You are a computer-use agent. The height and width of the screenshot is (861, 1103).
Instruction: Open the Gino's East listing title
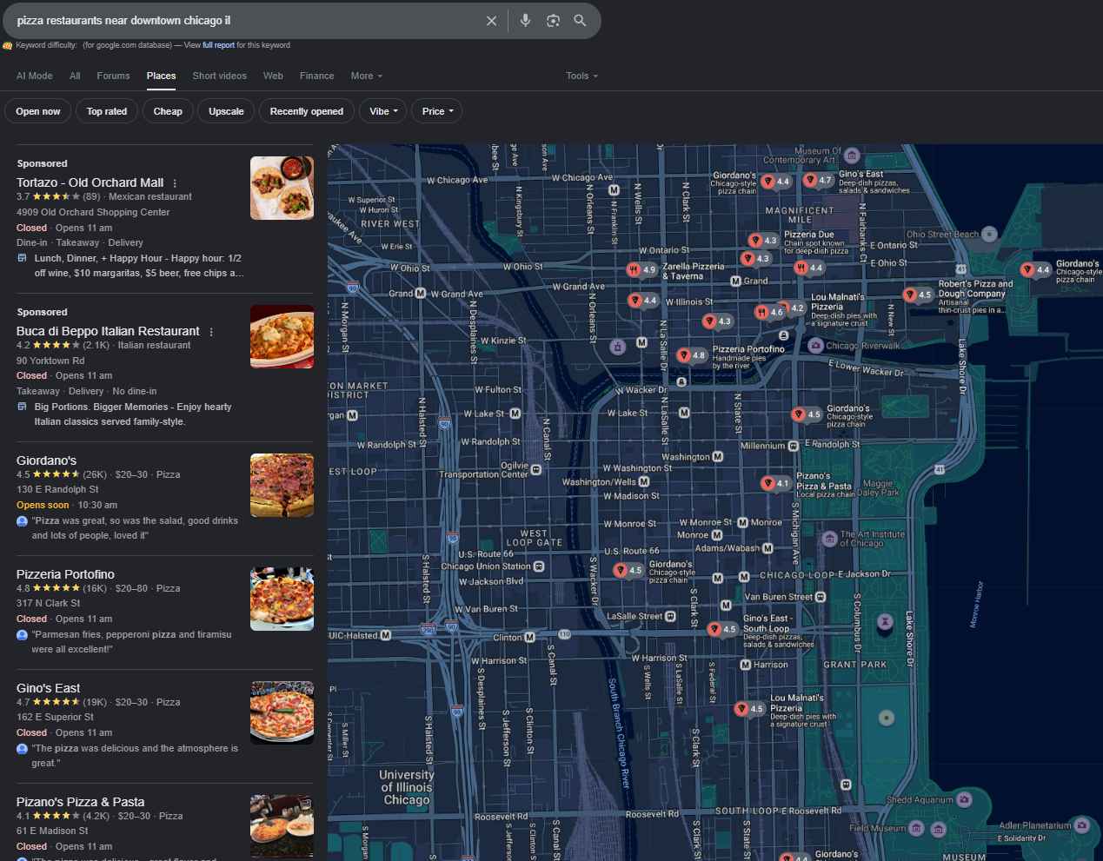[48, 688]
